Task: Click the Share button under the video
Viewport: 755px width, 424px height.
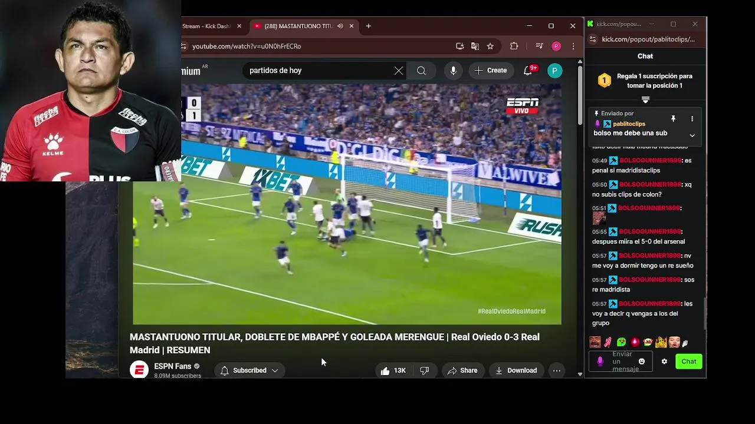Action: pyautogui.click(x=462, y=370)
